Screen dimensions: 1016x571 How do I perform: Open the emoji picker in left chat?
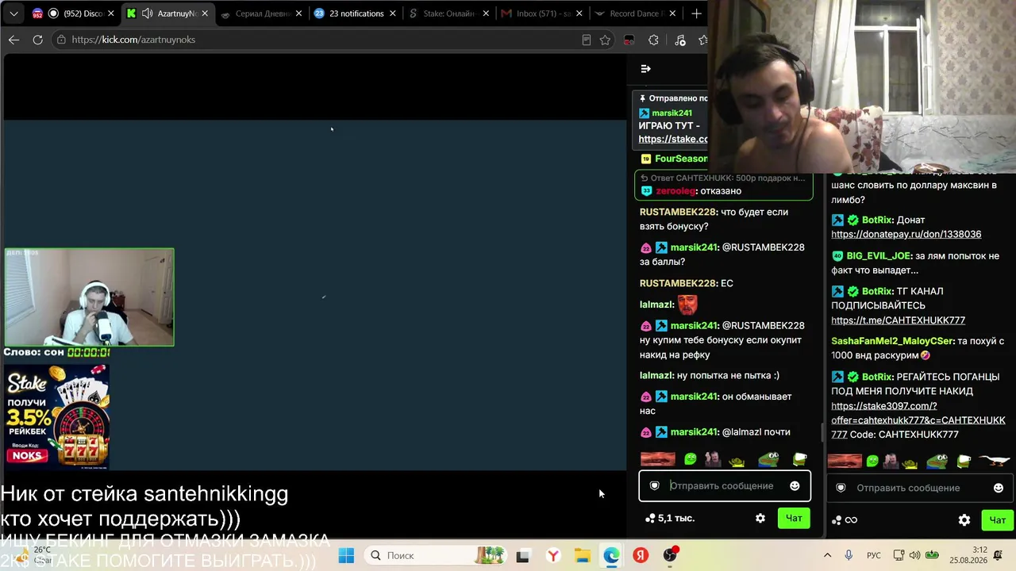pyautogui.click(x=795, y=485)
